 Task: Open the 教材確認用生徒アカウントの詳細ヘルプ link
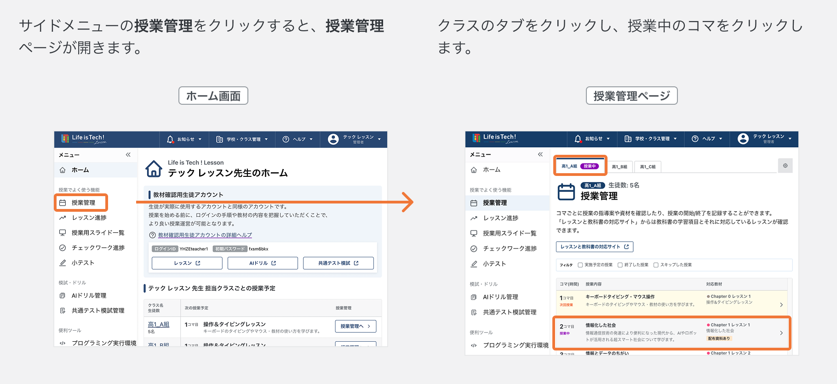coord(205,235)
